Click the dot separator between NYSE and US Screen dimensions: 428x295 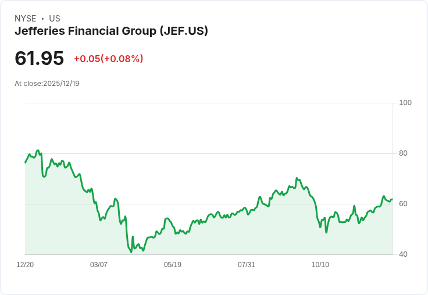pos(42,19)
